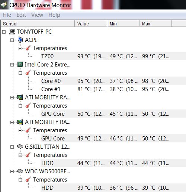186x192 pixels.
Task: Collapse the first ATI MOBILITY node
Action: [x=12, y=97]
